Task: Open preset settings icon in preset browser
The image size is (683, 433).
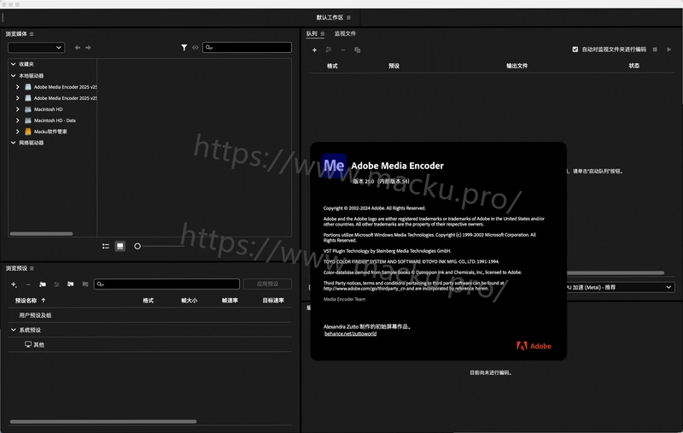Action: click(x=56, y=284)
